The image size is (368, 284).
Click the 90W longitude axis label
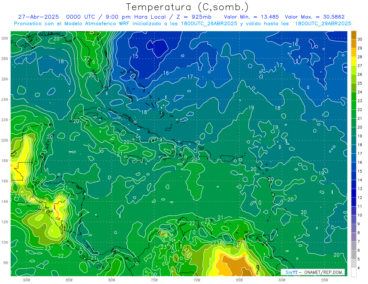[x=26, y=280]
